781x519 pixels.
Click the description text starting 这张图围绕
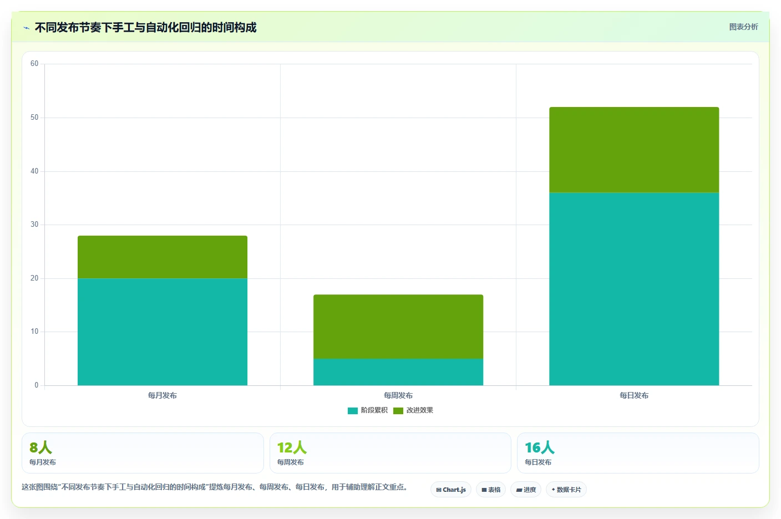coord(215,487)
